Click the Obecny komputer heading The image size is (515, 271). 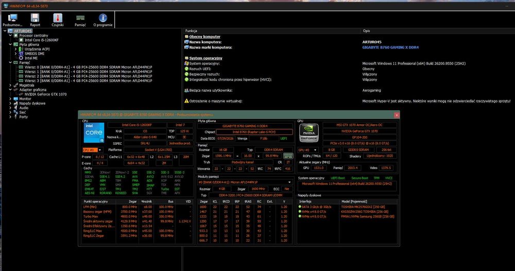pyautogui.click(x=204, y=37)
